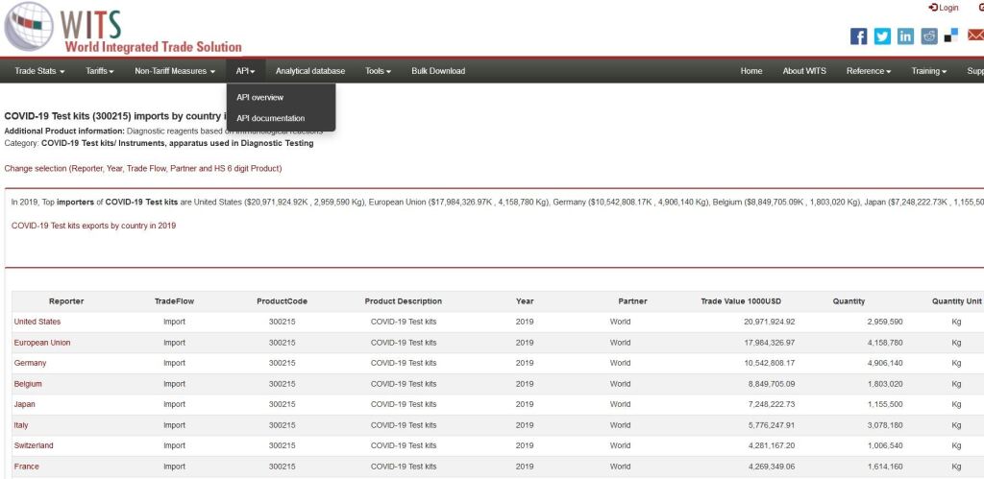
Task: Click the Reddit share icon
Action: [x=929, y=36]
